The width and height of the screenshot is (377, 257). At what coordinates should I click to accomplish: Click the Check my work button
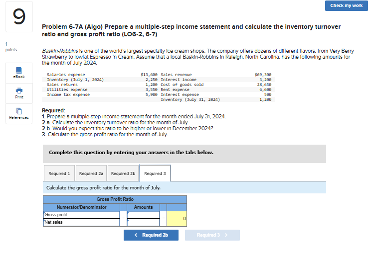click(346, 5)
